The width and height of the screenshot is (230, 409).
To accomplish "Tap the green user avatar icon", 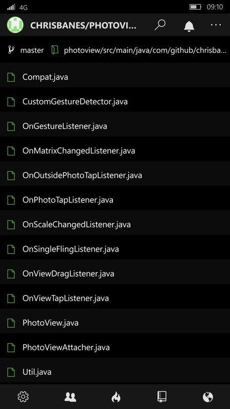I will click(15, 25).
